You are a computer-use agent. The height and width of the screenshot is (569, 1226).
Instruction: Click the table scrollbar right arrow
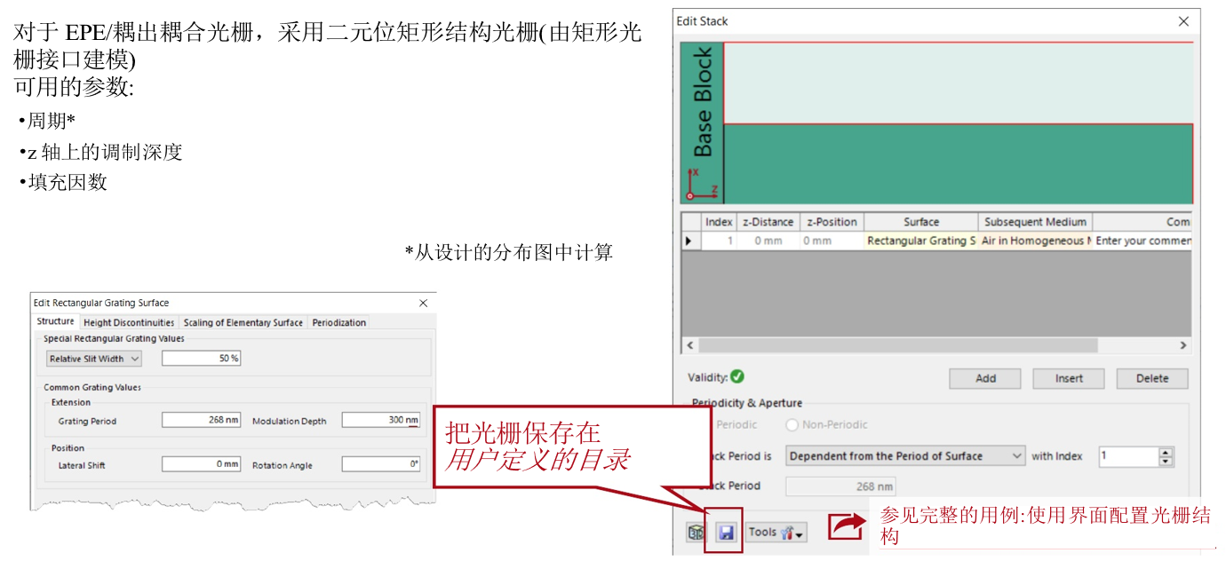click(1182, 345)
